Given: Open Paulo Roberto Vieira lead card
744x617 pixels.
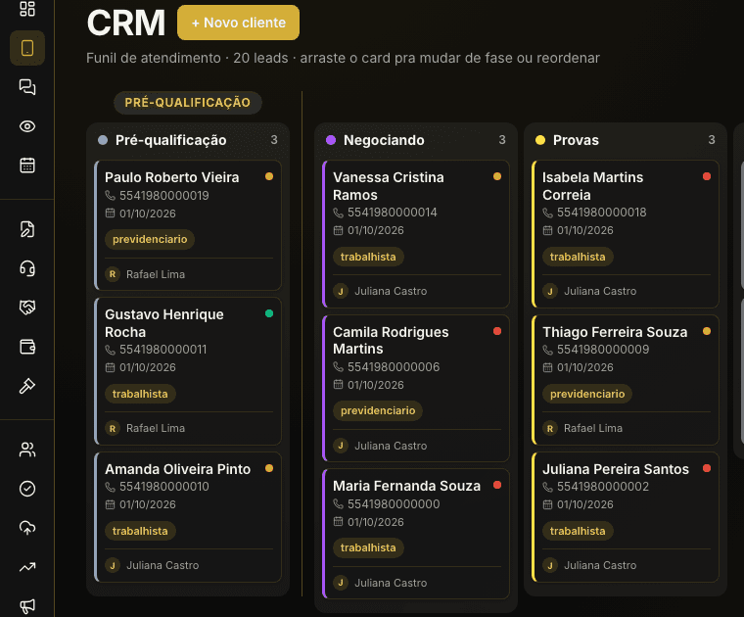Looking at the screenshot, I should [188, 225].
